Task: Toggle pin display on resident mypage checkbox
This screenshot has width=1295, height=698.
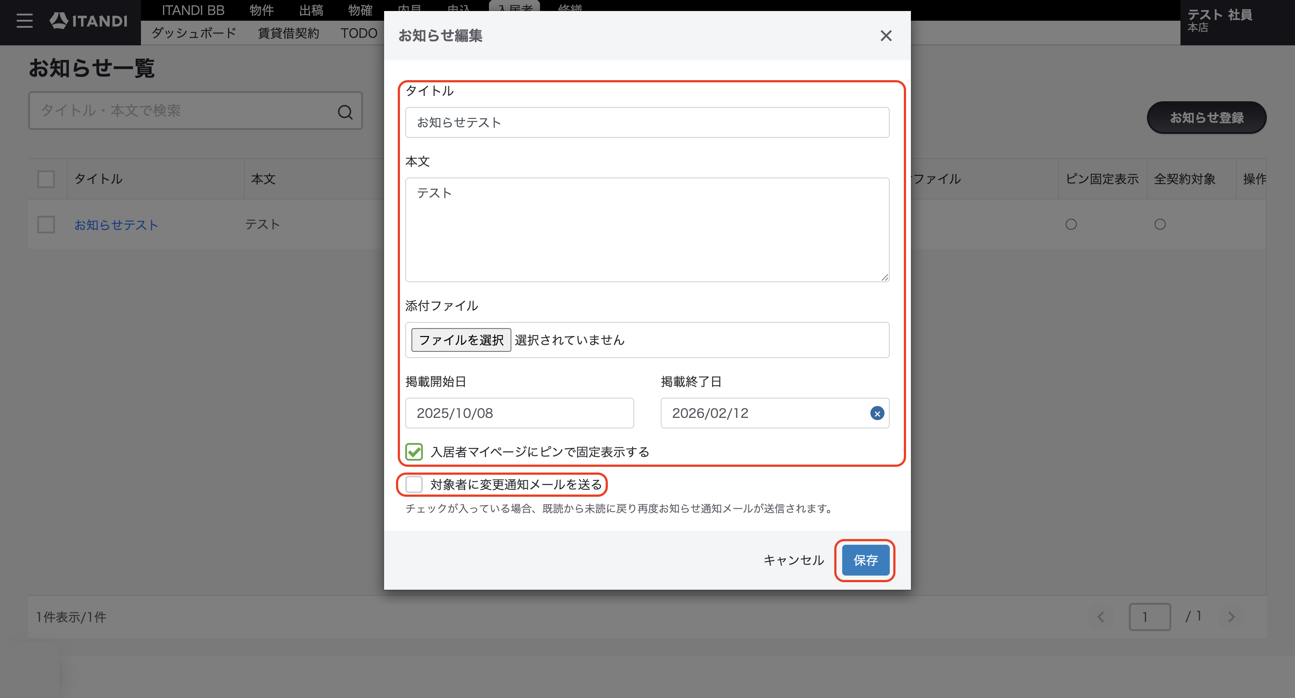Action: (x=414, y=452)
